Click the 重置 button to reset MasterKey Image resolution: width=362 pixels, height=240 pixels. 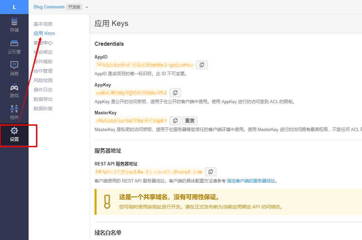click(190, 120)
